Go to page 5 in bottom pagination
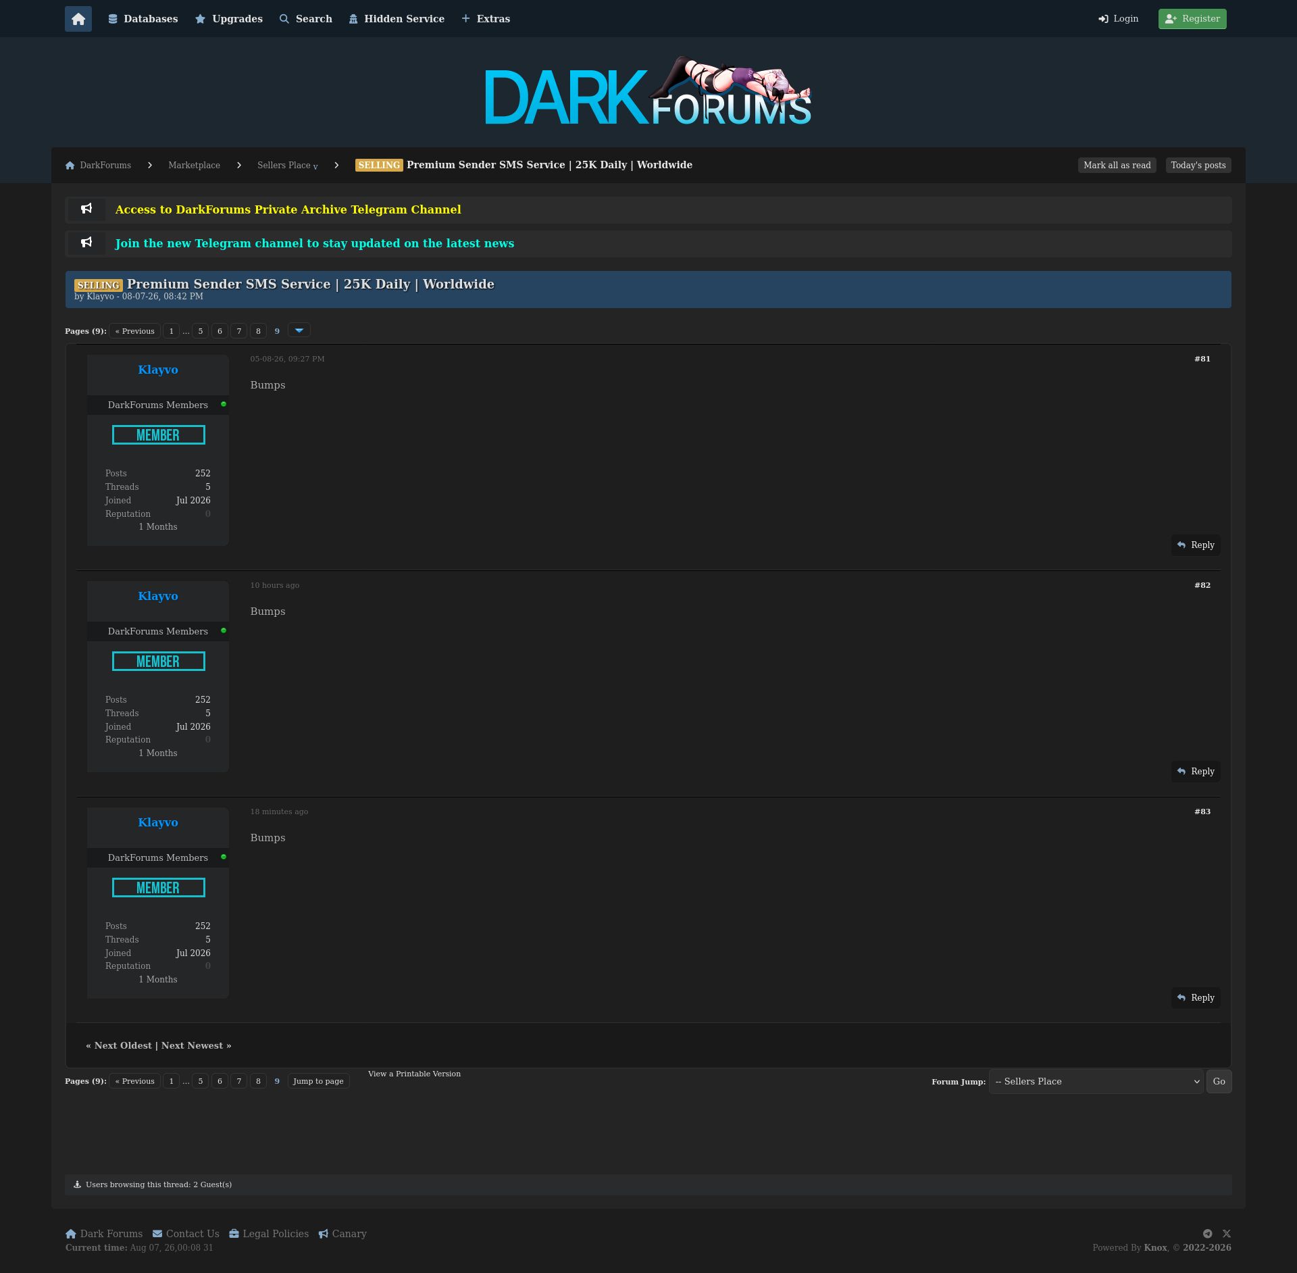The width and height of the screenshot is (1297, 1273). [x=200, y=1081]
